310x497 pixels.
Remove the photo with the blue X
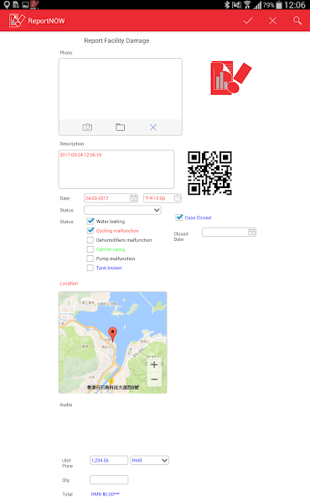[x=153, y=127]
